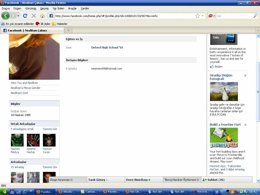Reload the current page
This screenshot has height=195, width=260.
25,16
